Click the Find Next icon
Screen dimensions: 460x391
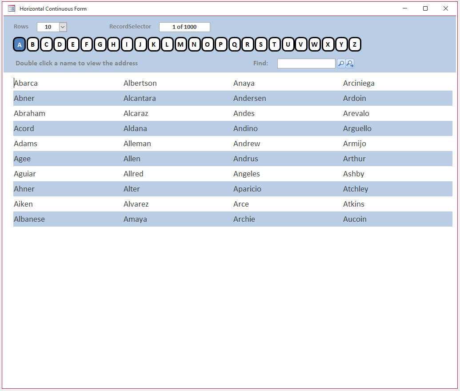350,64
